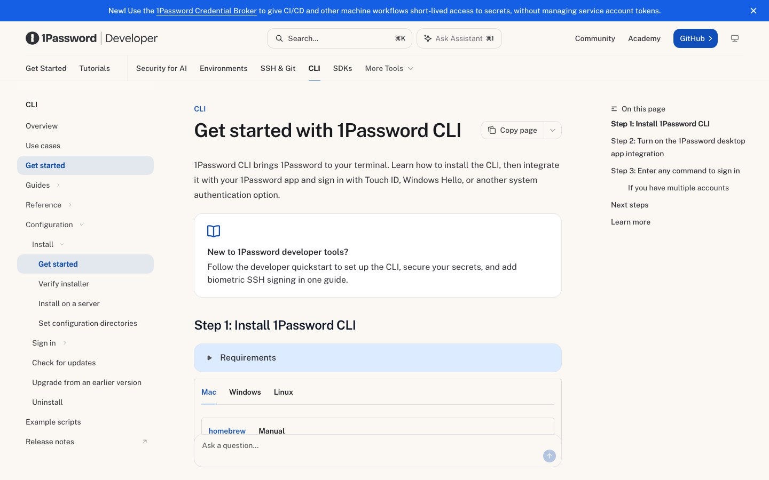
Task: Open Release notes external link arrow
Action: (x=145, y=442)
